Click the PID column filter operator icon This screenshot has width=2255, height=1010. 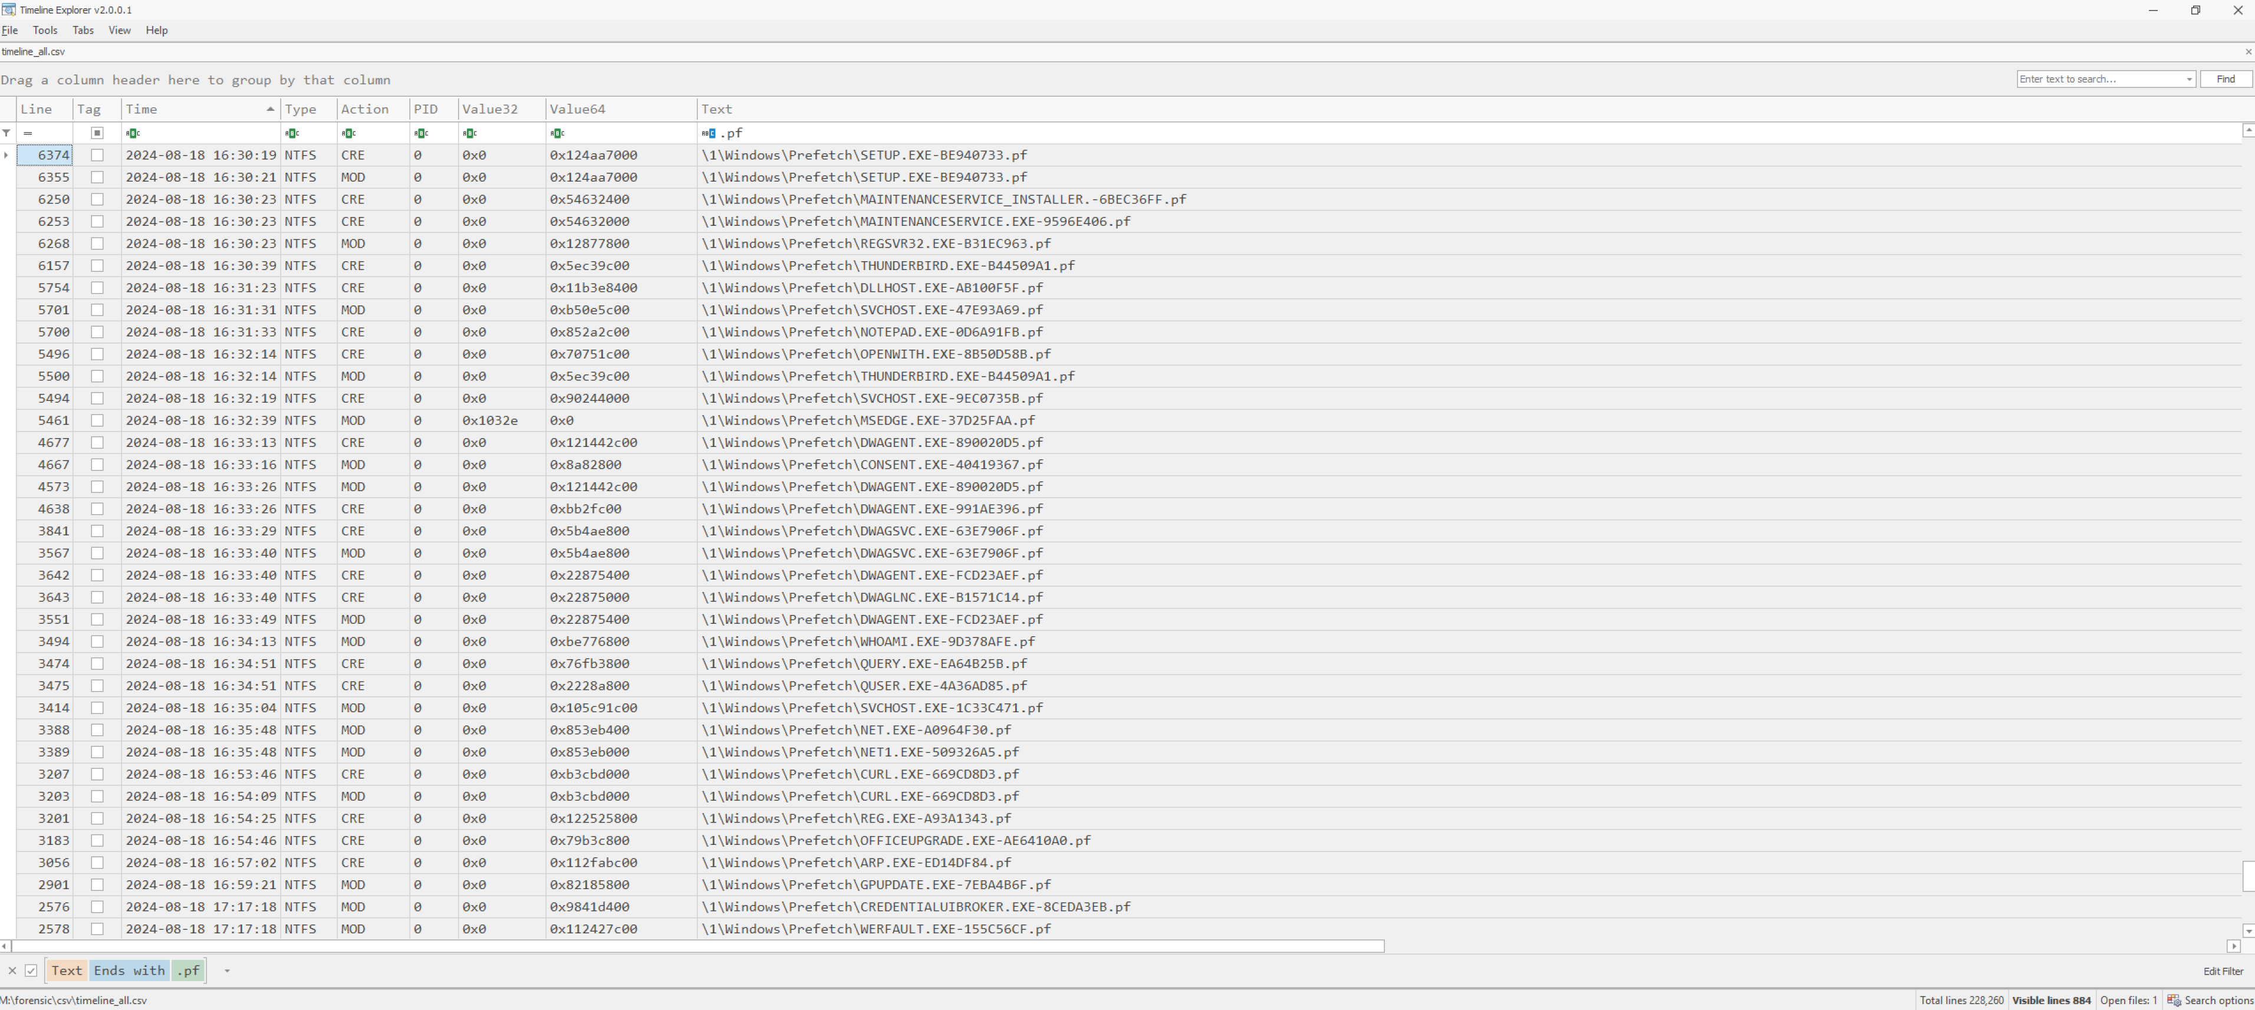(420, 133)
